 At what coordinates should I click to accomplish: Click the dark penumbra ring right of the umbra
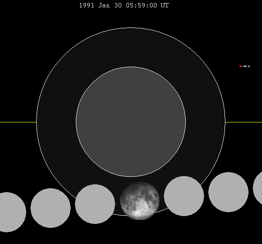pos(205,122)
